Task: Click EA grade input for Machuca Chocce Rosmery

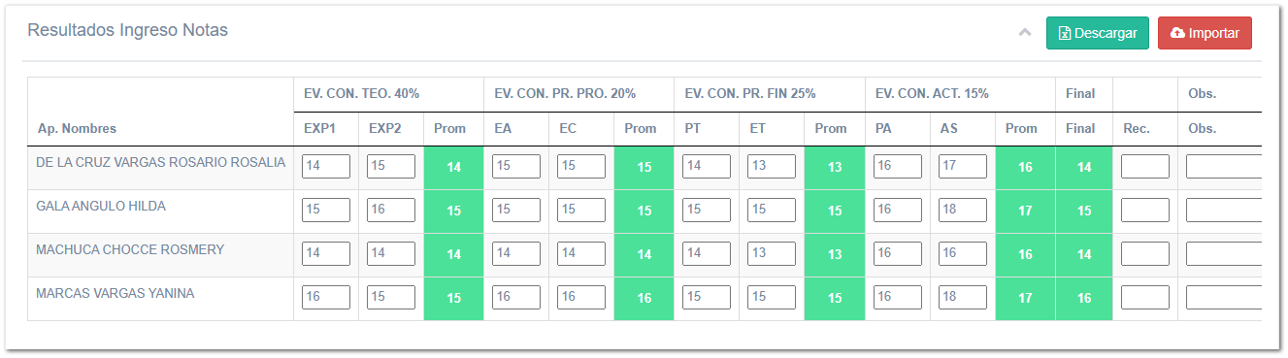Action: pos(516,254)
